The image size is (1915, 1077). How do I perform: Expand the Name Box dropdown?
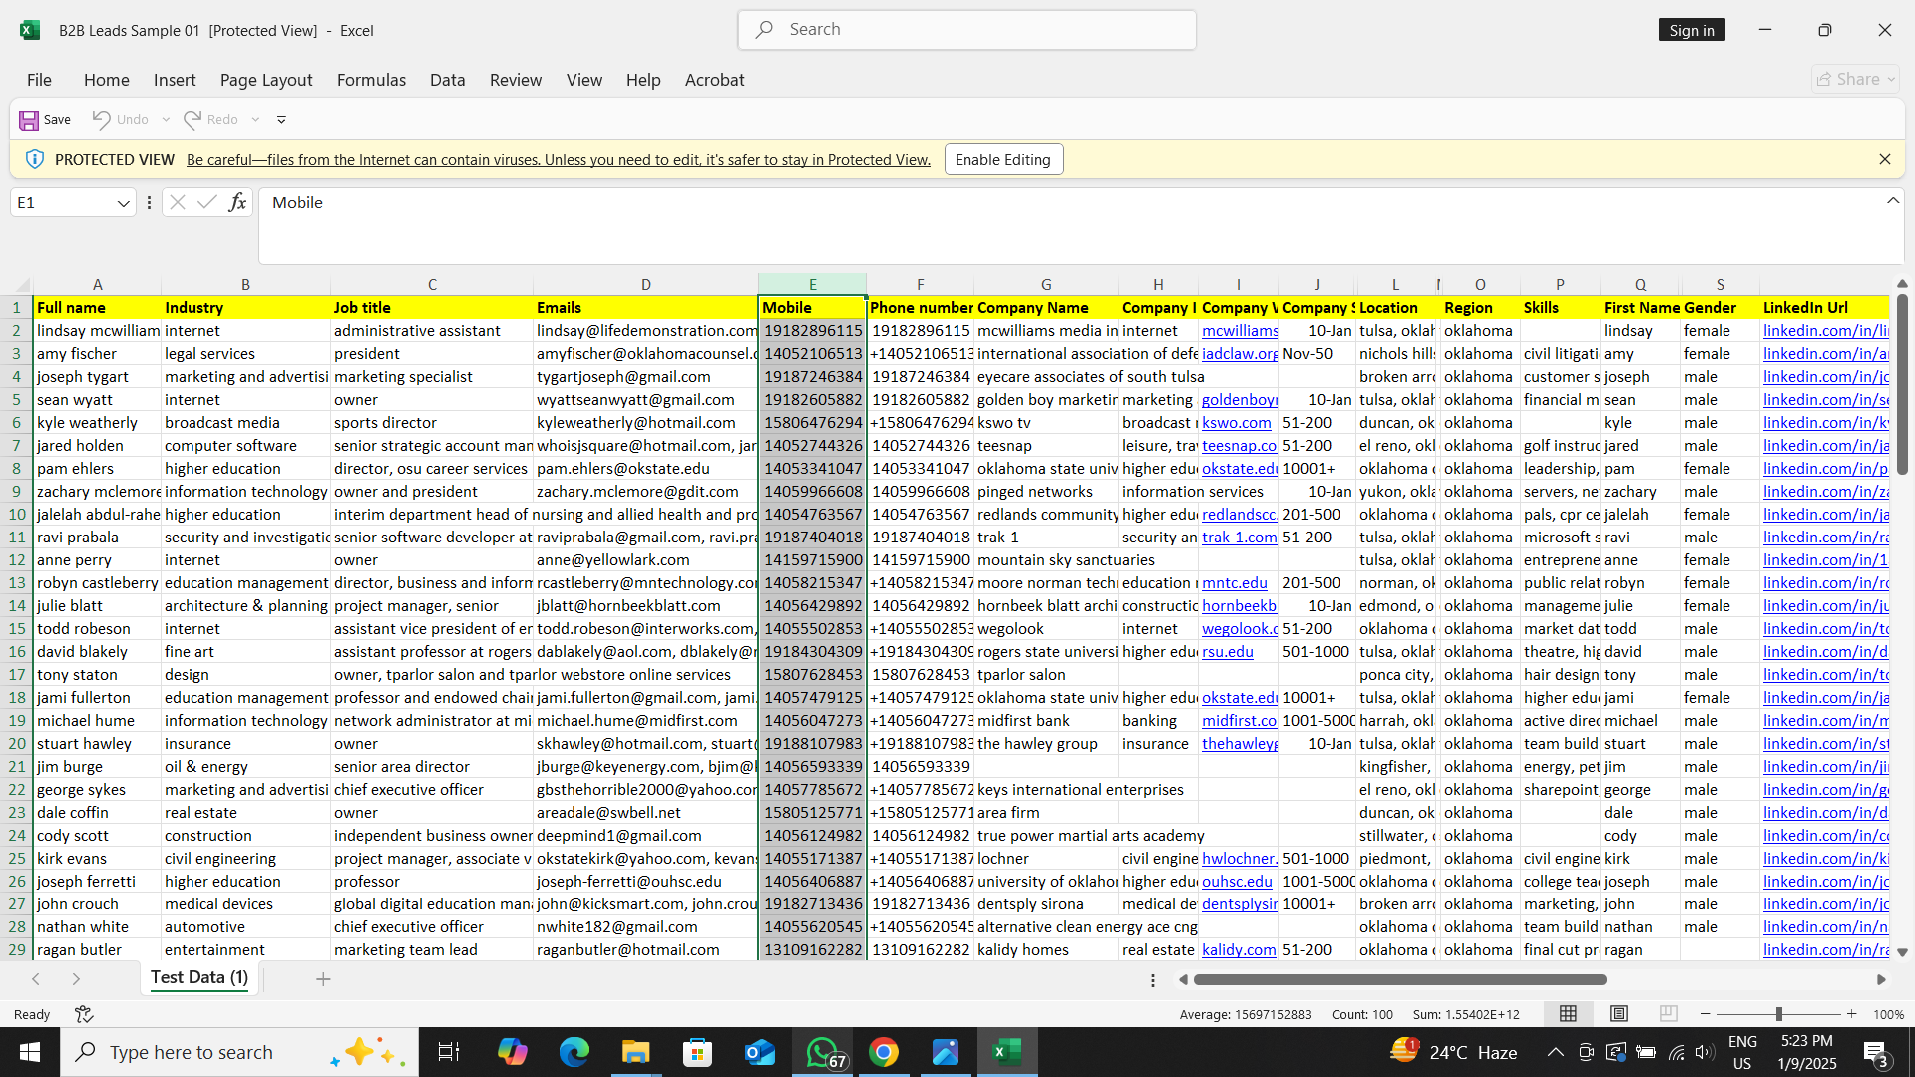coord(123,203)
